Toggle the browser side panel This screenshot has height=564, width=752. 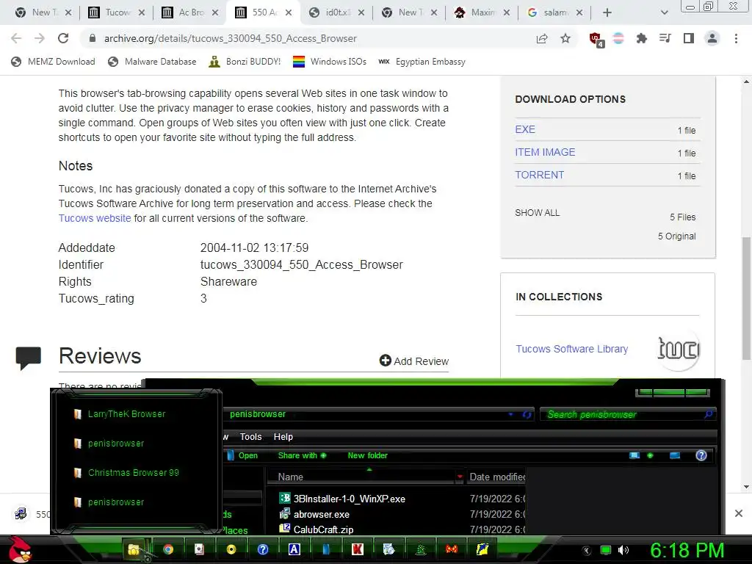(688, 38)
